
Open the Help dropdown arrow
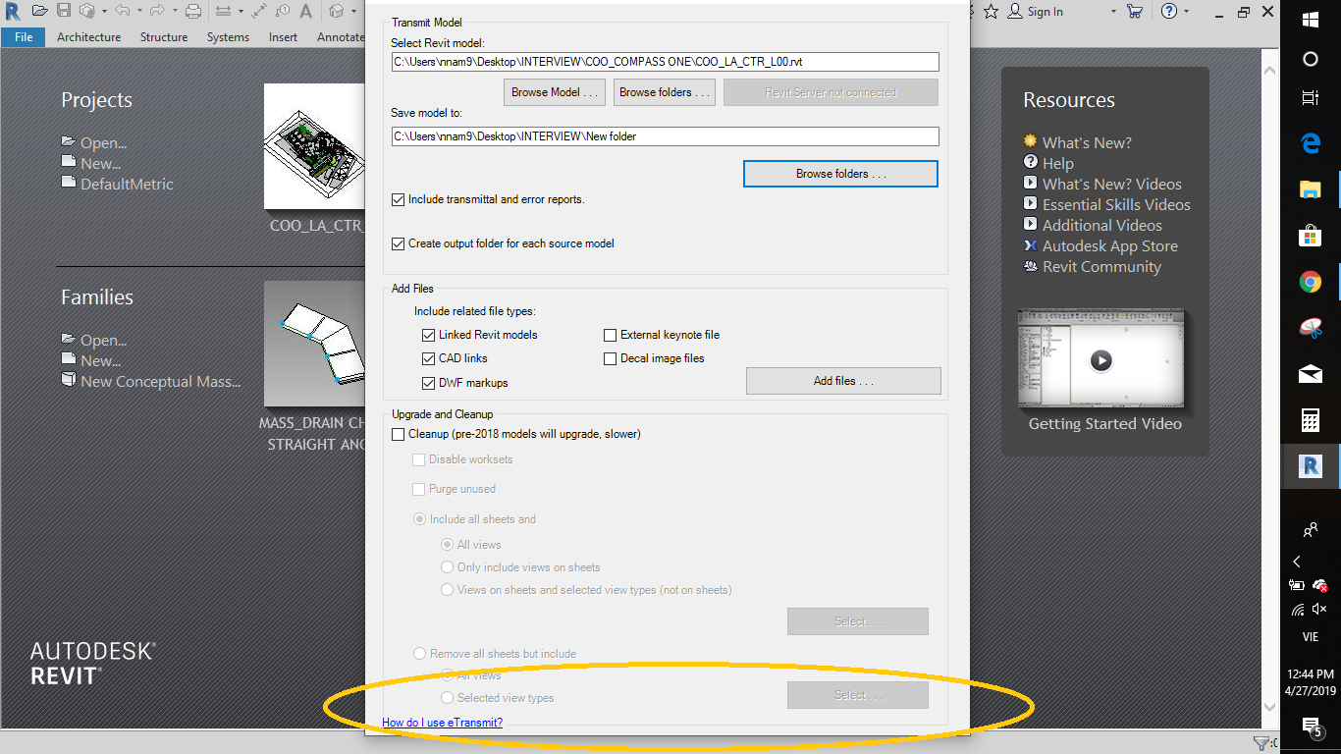click(x=1189, y=12)
